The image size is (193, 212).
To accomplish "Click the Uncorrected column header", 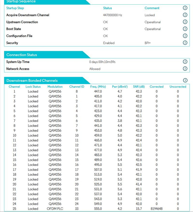I will click(x=178, y=87).
